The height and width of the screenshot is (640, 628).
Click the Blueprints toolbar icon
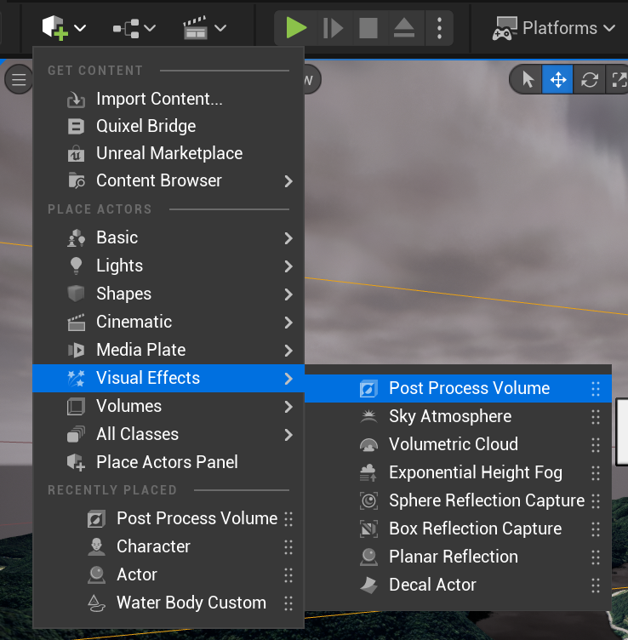click(126, 28)
